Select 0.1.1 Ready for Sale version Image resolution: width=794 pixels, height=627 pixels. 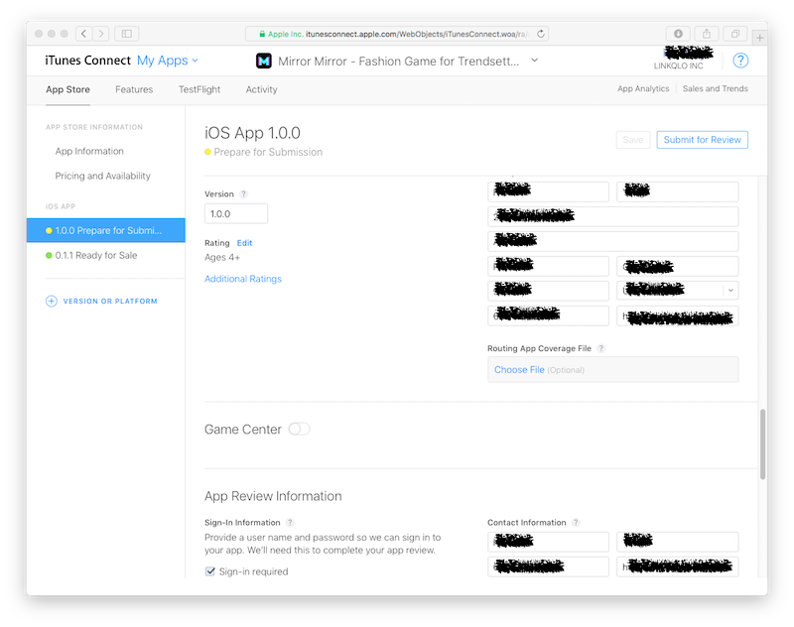[96, 255]
